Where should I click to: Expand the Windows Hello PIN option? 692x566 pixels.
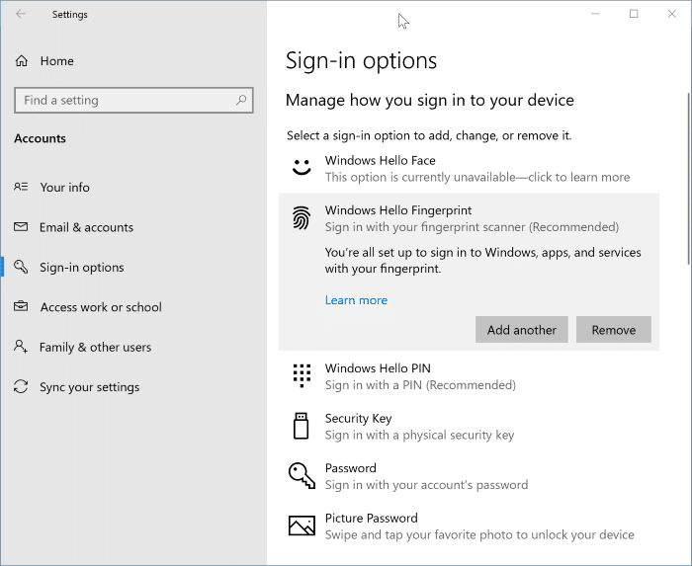[469, 376]
